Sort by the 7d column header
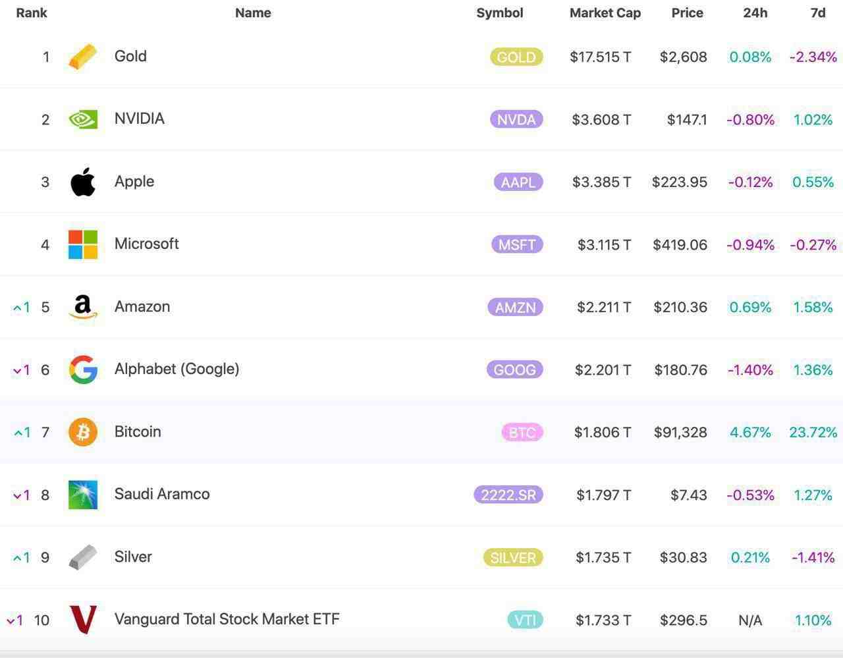Image resolution: width=843 pixels, height=658 pixels. point(817,13)
